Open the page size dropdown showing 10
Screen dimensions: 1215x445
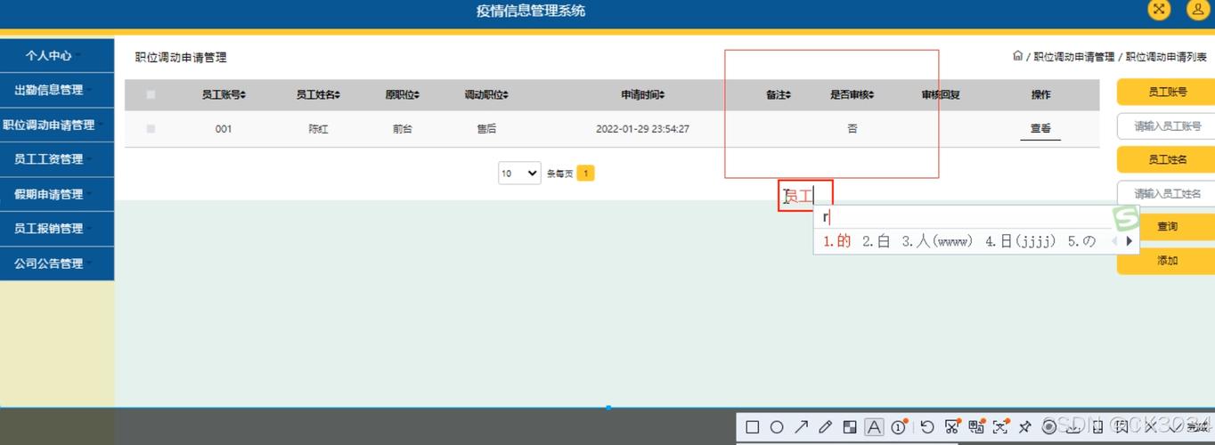pyautogui.click(x=519, y=173)
